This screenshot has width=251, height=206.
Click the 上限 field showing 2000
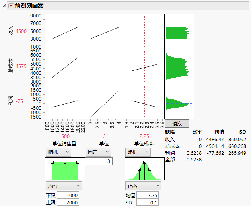pyautogui.click(x=68, y=202)
